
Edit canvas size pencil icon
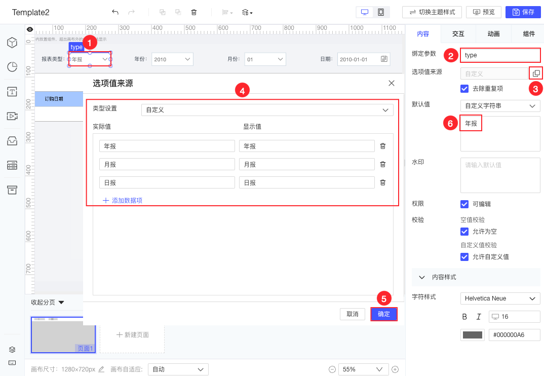tap(101, 369)
